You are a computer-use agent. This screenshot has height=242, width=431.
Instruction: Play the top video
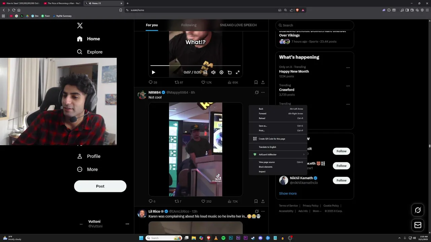tap(153, 72)
